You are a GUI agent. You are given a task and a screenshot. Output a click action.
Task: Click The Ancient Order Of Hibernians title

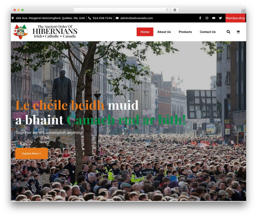coord(55,31)
